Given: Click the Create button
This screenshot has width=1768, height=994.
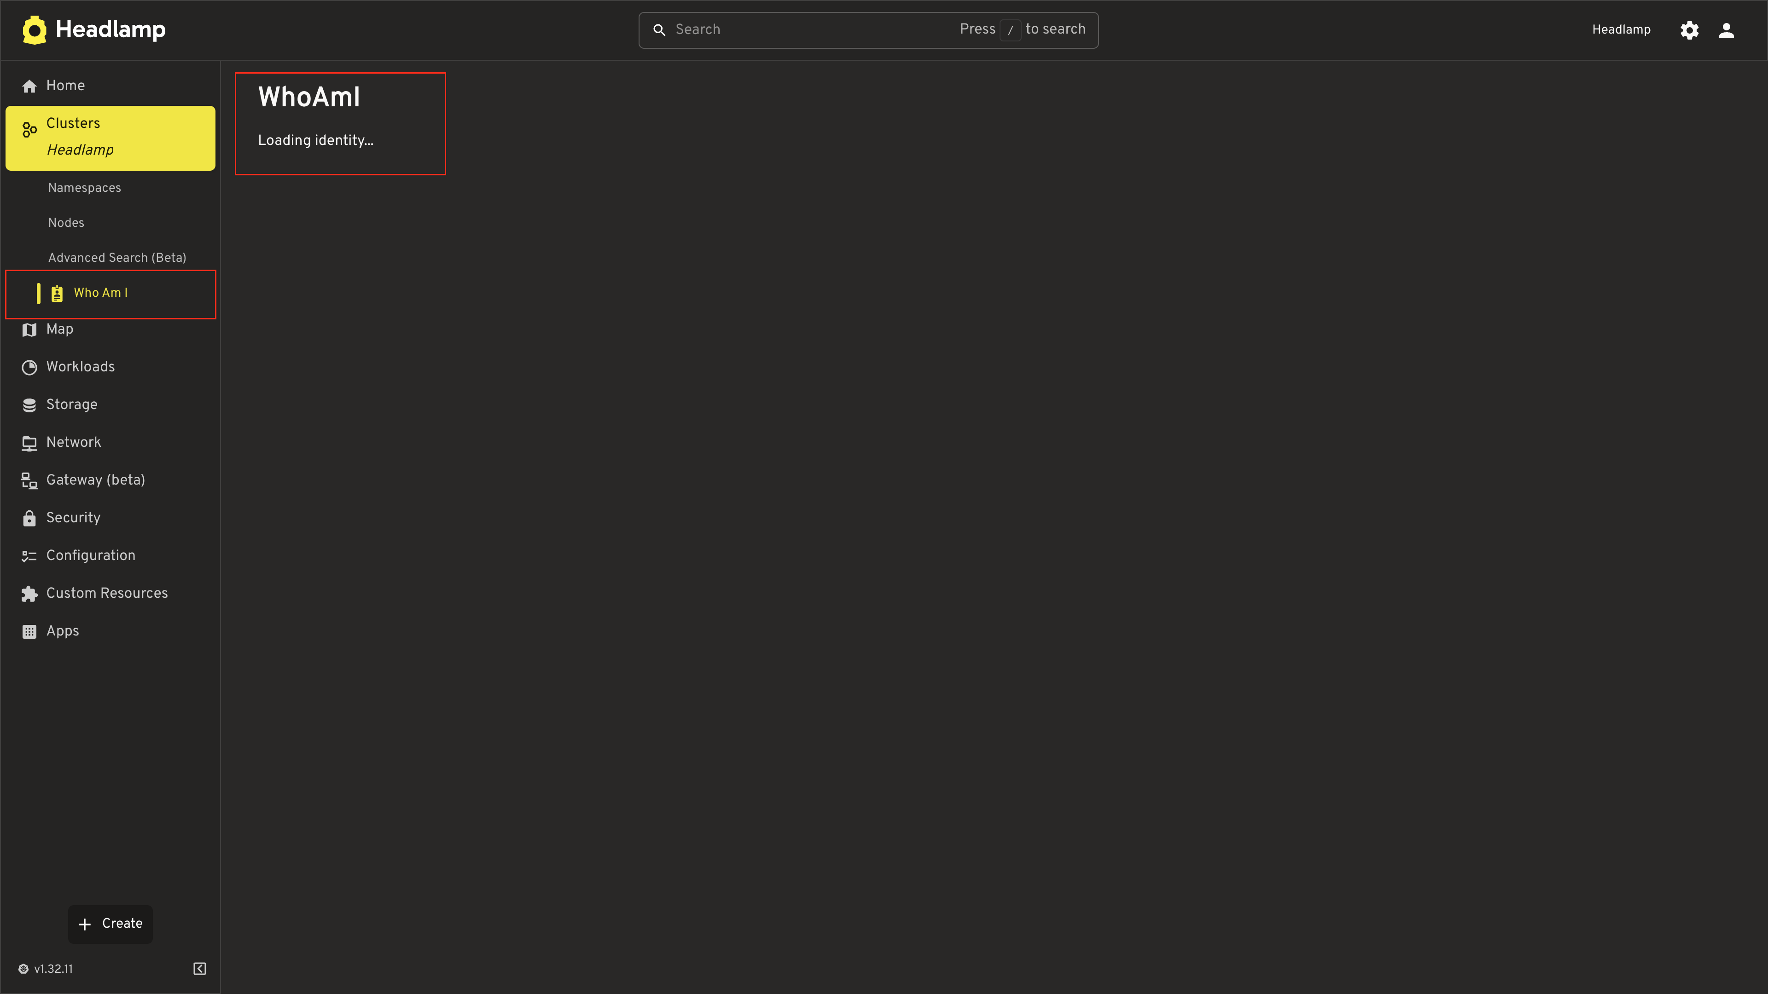Looking at the screenshot, I should 110,924.
